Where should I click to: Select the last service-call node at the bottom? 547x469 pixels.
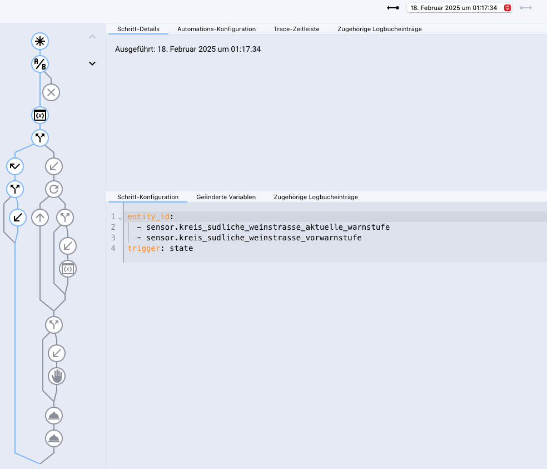54,438
